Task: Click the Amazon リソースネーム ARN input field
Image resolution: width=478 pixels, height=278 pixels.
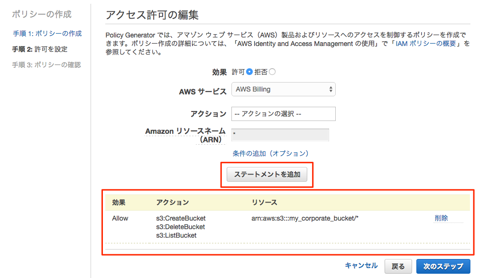Action: pos(280,135)
